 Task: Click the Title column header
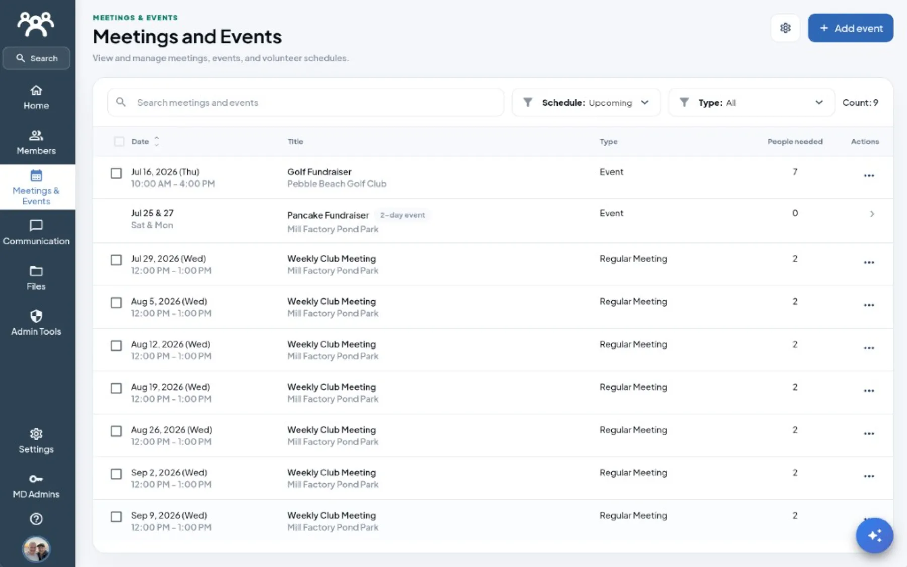coord(295,142)
